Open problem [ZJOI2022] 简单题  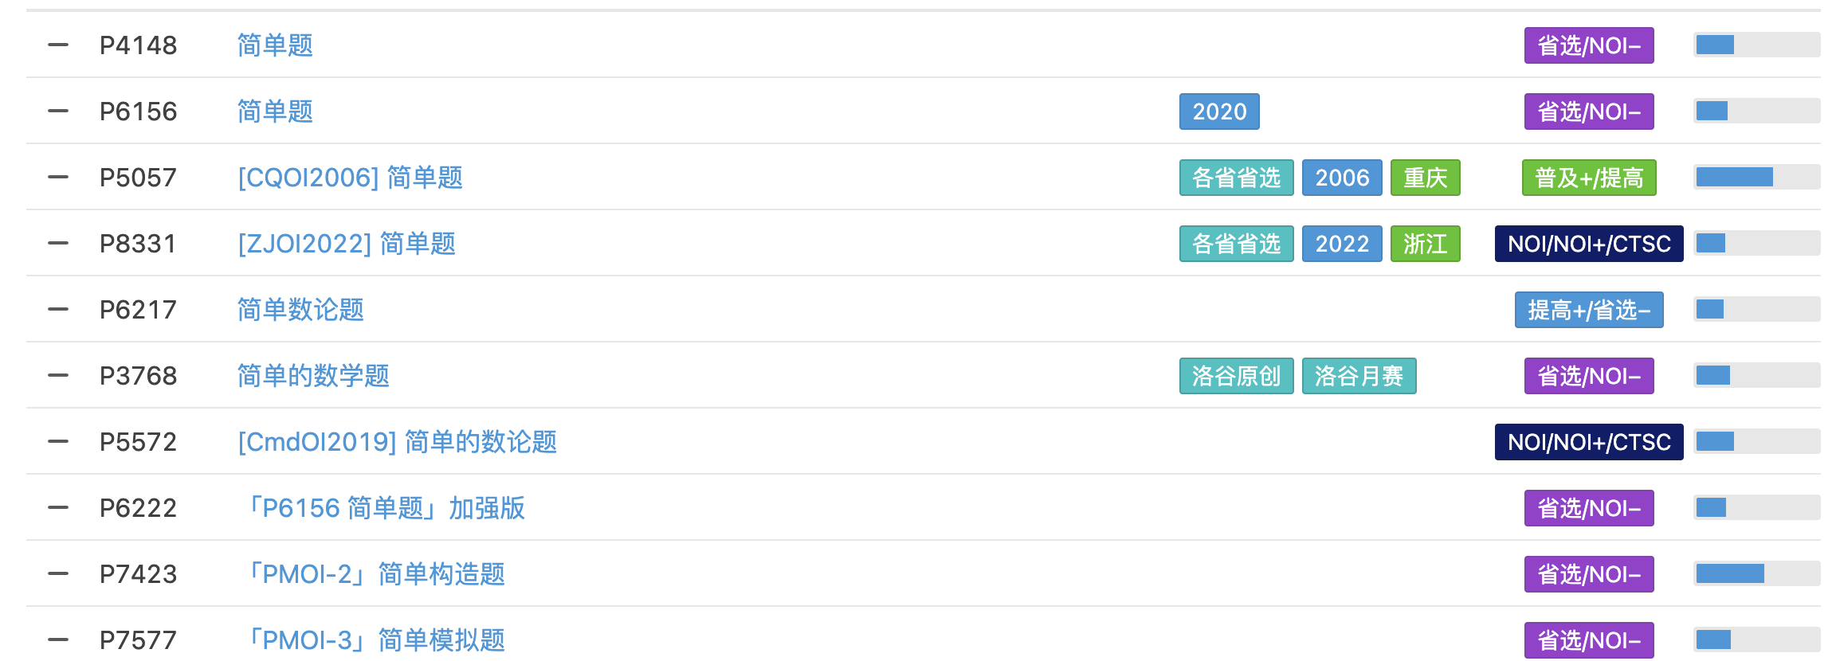(x=347, y=244)
